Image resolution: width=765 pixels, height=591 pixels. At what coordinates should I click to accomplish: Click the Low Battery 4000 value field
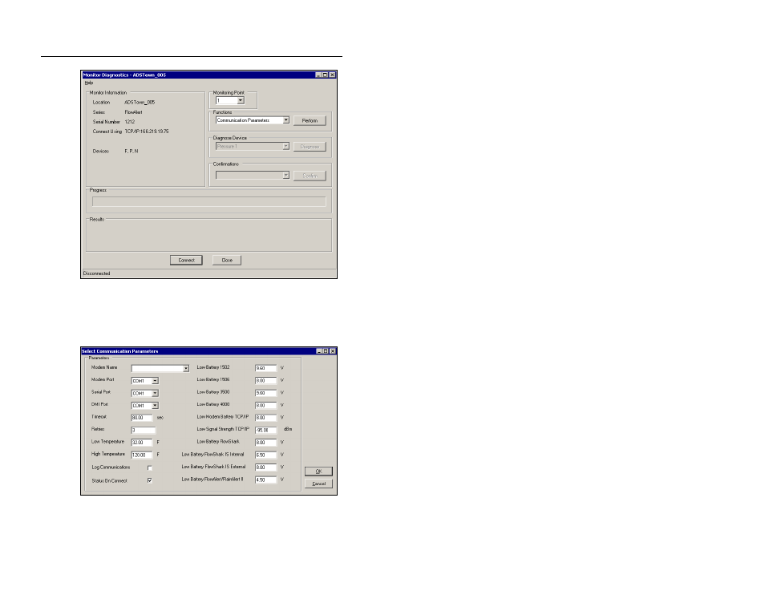[x=266, y=406]
